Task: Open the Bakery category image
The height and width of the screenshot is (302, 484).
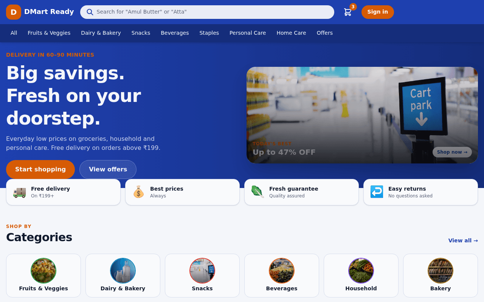Action: 441,271
